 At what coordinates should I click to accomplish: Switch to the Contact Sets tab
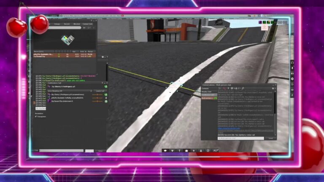pos(87,24)
